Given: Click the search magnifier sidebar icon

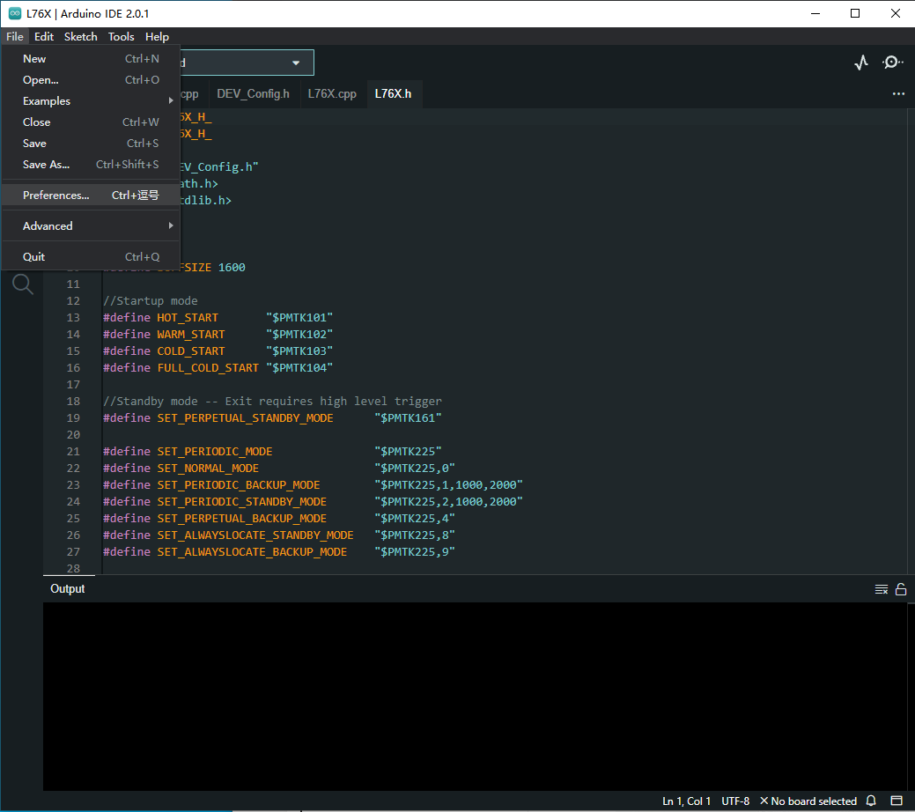Looking at the screenshot, I should coord(23,284).
